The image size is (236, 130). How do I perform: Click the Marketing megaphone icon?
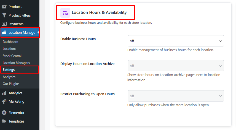point(4,102)
